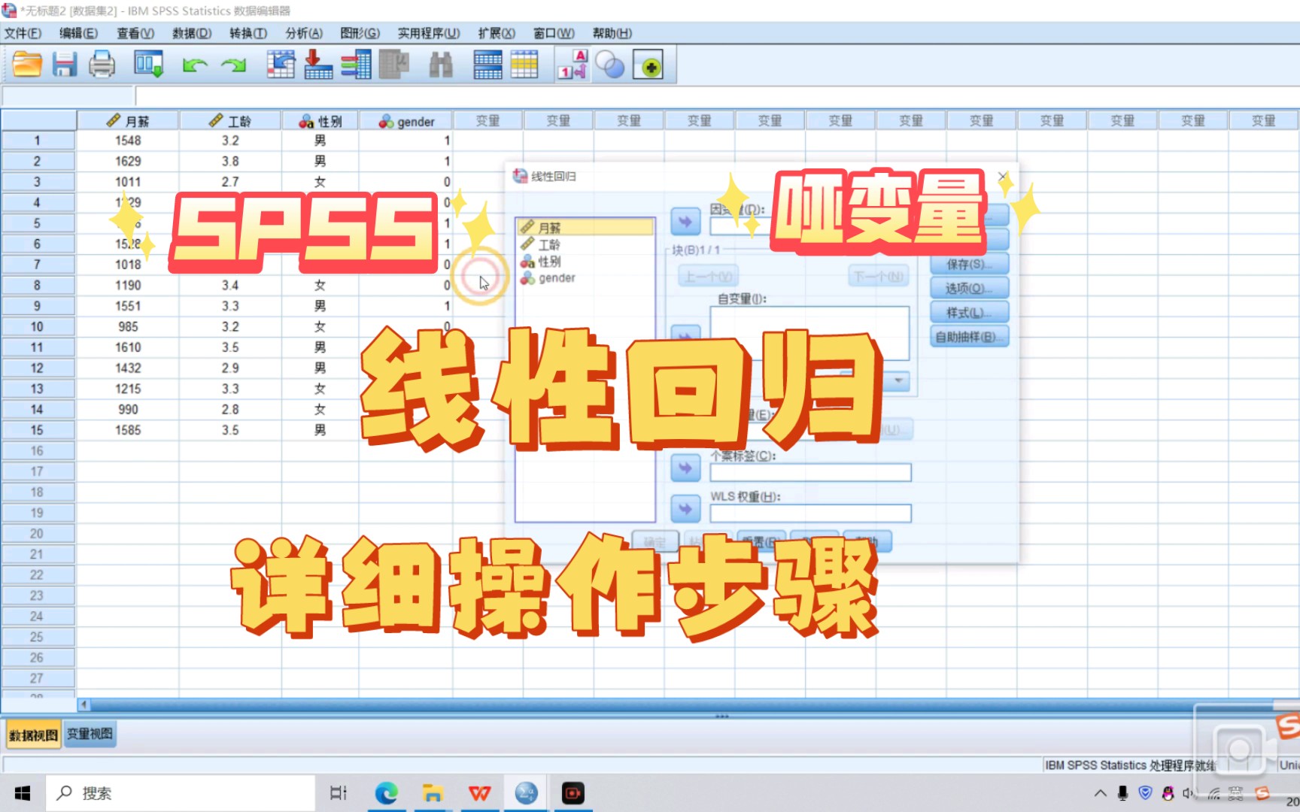Click the Go to Variable icon
Image resolution: width=1300 pixels, height=812 pixels.
[x=318, y=65]
